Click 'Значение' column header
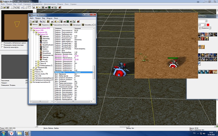 coord(83,28)
